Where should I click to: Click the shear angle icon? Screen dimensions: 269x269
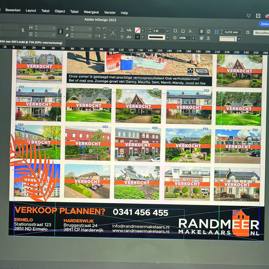click(67, 35)
